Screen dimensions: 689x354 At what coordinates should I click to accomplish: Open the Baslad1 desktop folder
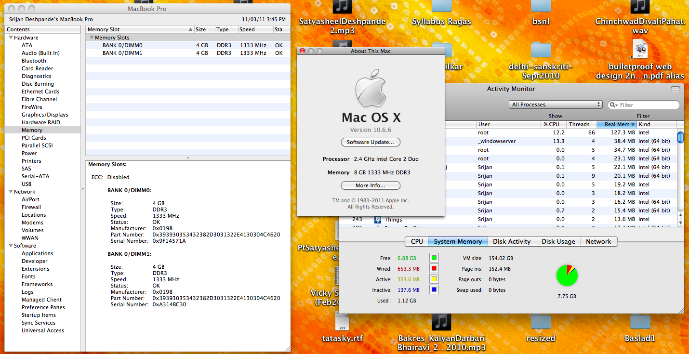pos(640,321)
